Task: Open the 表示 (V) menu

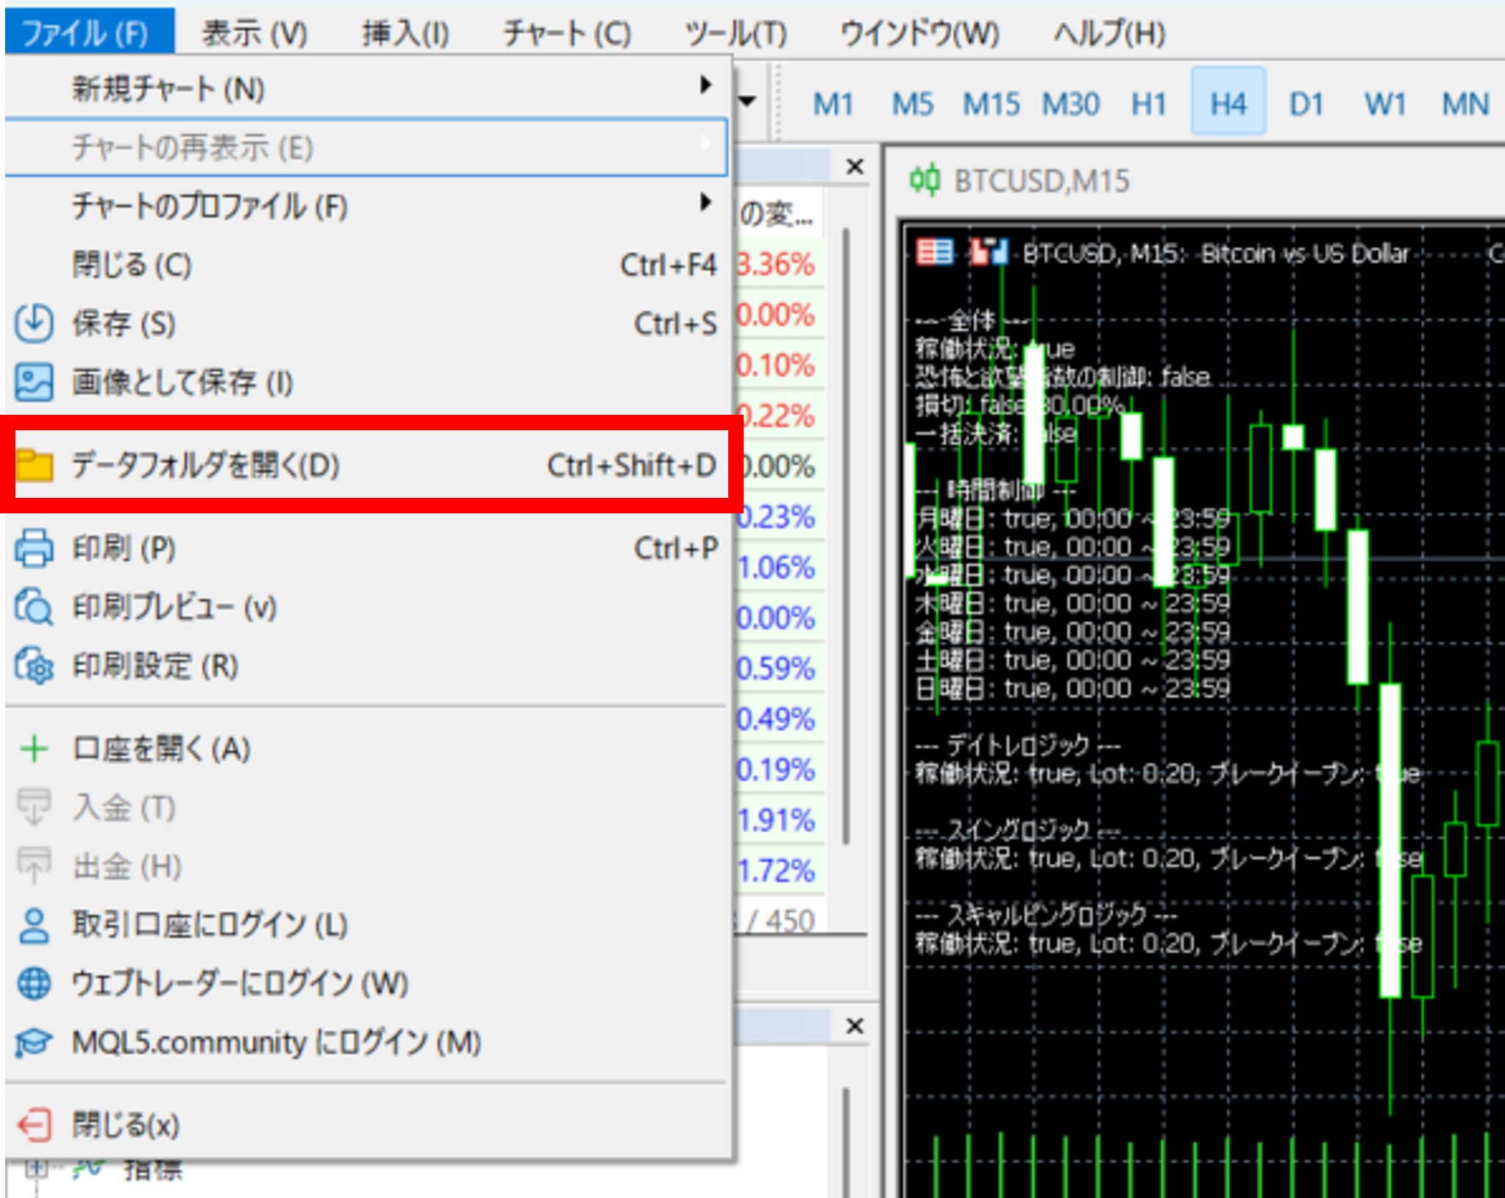Action: click(x=255, y=33)
